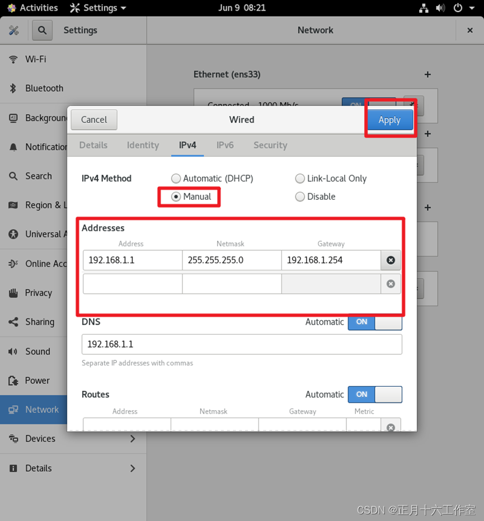The image size is (484, 521).
Task: Open the Settings app menu in top bar
Action: point(98,8)
